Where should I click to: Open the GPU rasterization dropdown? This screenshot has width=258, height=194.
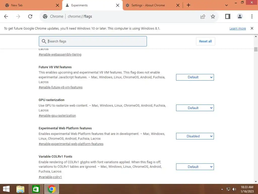point(195,108)
